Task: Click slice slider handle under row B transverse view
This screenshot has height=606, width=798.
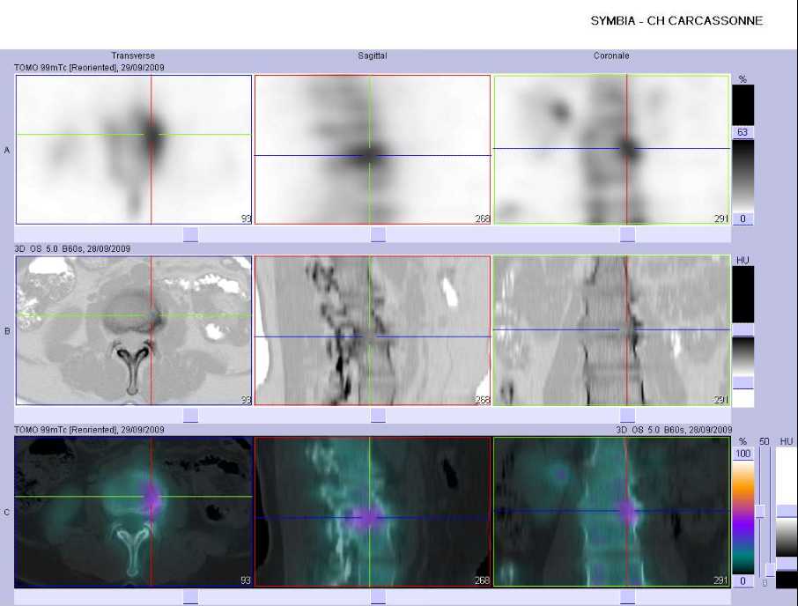Action: coord(190,416)
